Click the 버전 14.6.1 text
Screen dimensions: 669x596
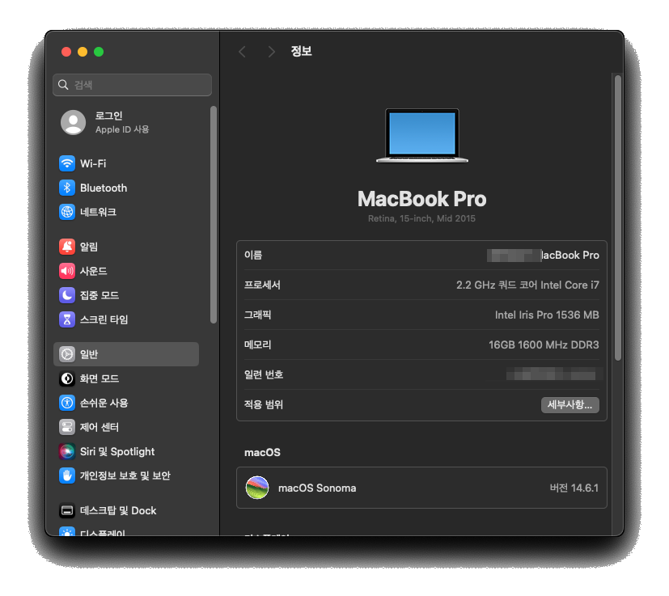tap(574, 488)
